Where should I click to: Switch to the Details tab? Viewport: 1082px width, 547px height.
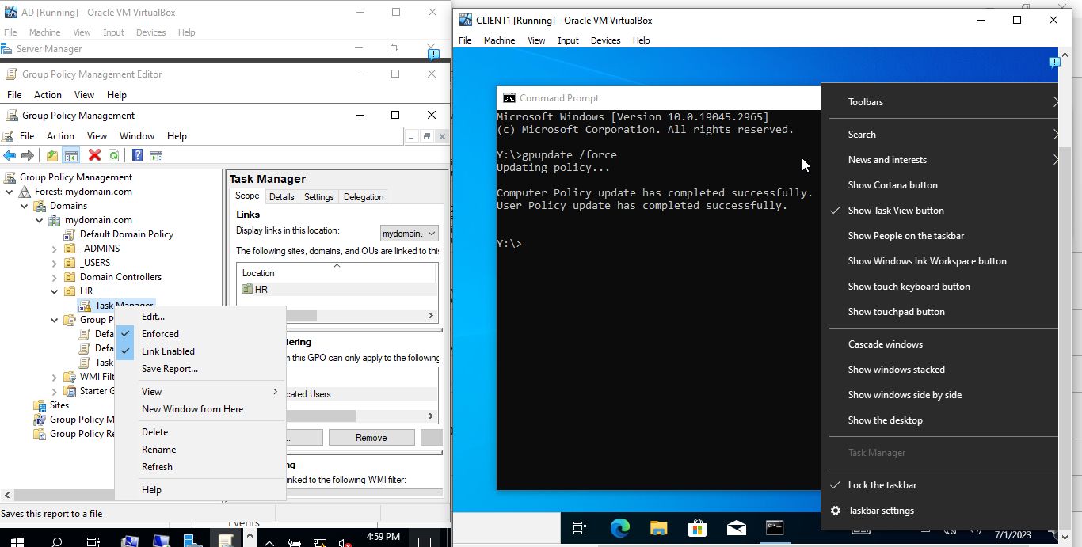[281, 197]
